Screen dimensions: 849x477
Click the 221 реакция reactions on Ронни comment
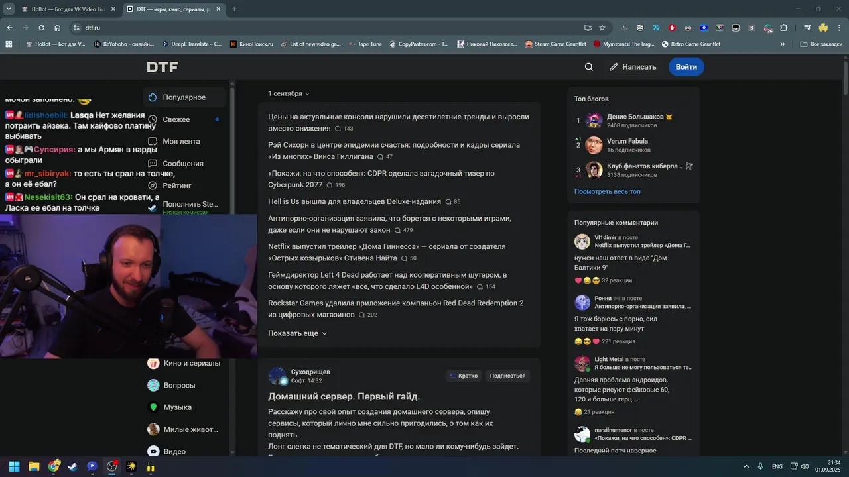[x=605, y=341]
